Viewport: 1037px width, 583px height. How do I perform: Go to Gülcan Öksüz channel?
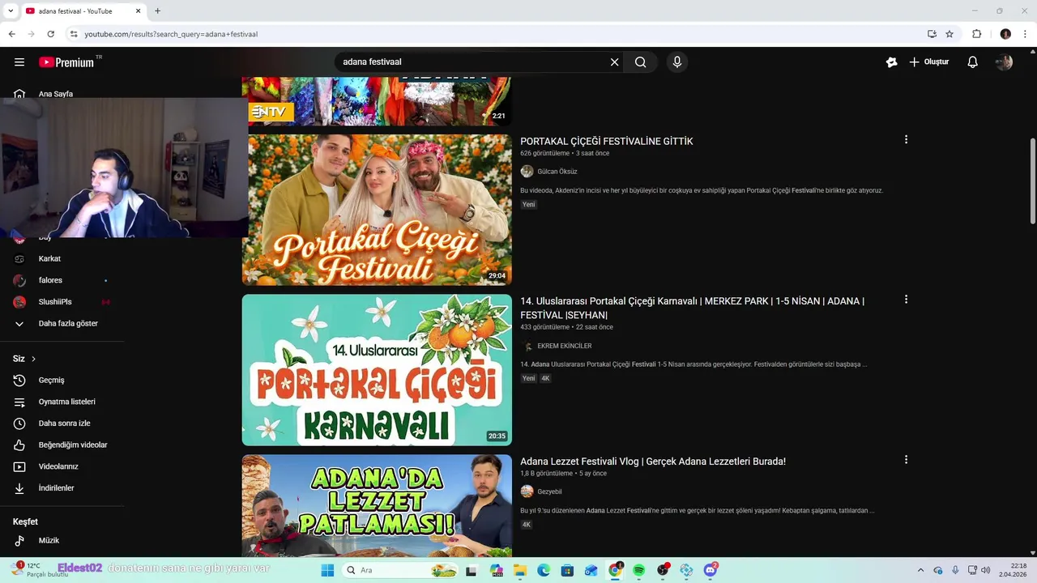(x=557, y=172)
